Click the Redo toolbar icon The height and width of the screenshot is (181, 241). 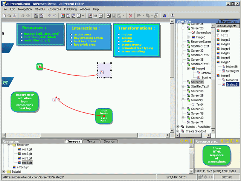pyautogui.click(x=28, y=15)
